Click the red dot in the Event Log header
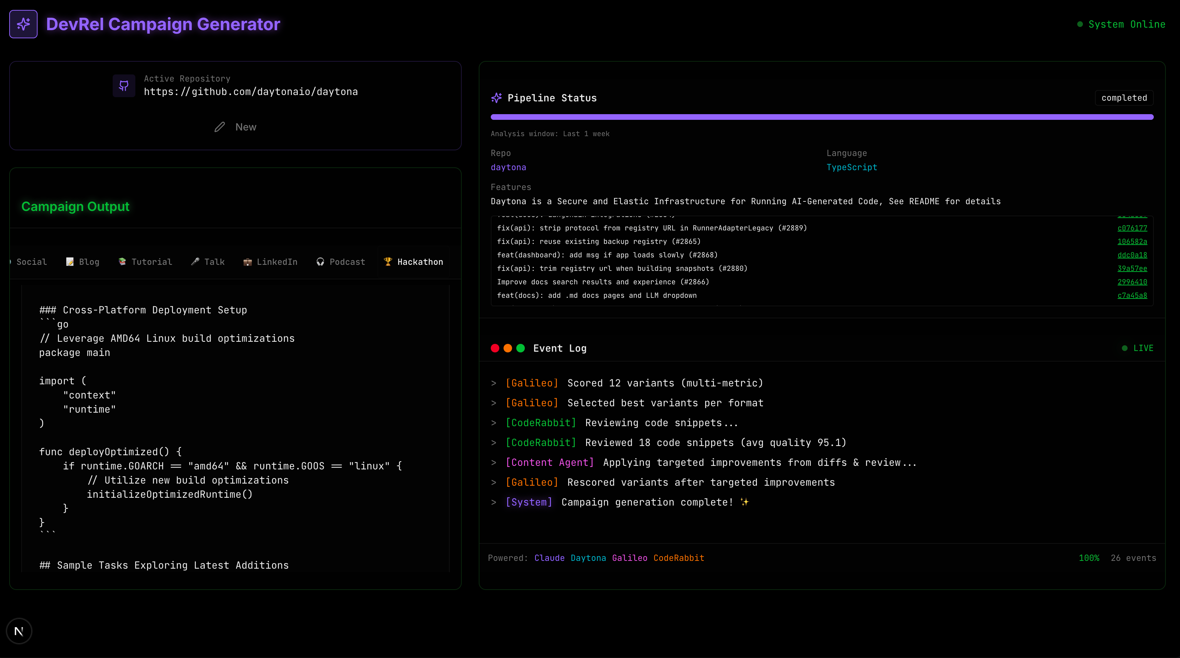This screenshot has width=1180, height=658. (x=495, y=348)
